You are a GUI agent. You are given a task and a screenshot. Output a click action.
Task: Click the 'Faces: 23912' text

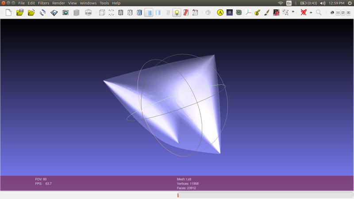[x=186, y=188]
